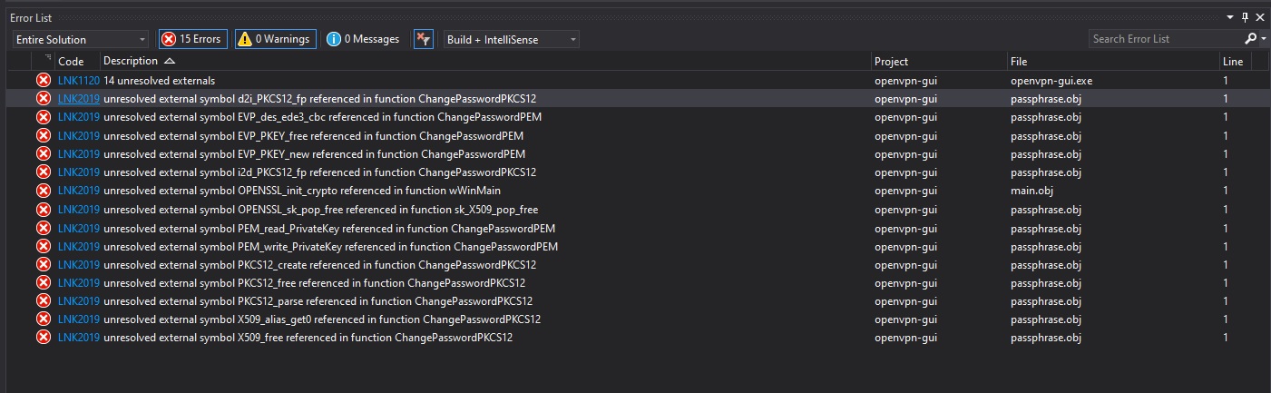
Task: Click error icon of EVP_des_ede3_cbc row
Action: (43, 117)
